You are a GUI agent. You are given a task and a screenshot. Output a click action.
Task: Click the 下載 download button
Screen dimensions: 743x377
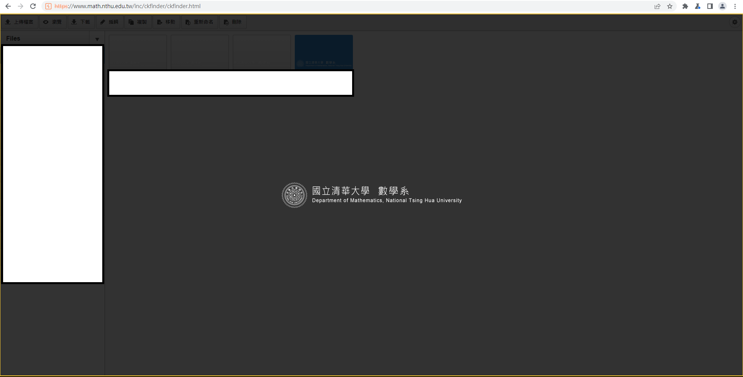tap(81, 22)
